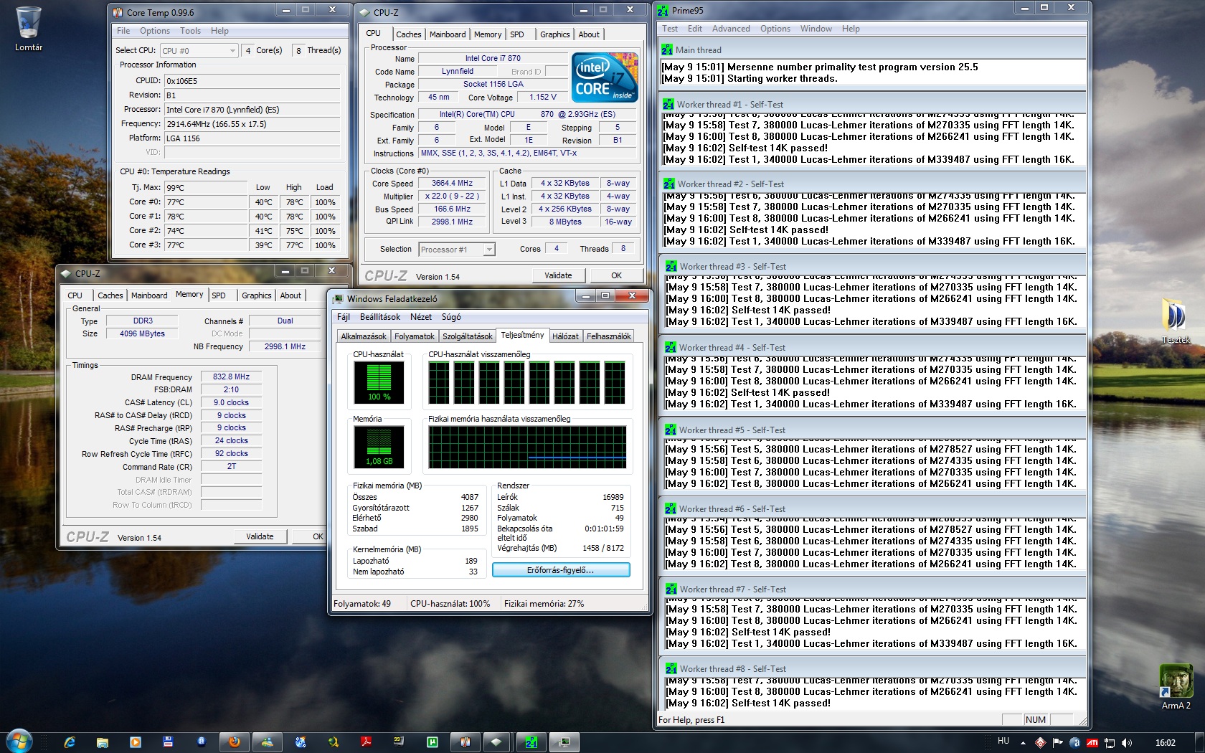Screen dimensions: 1205x753
Task: Open the Core Temp Tools menu
Action: click(x=190, y=31)
